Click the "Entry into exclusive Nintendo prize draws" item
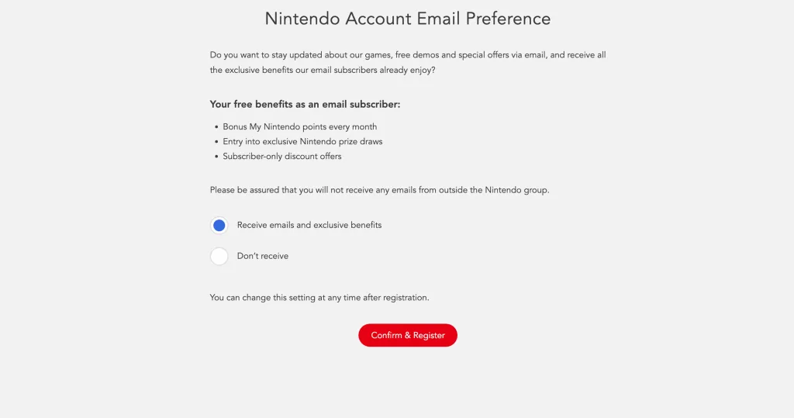 [x=302, y=141]
